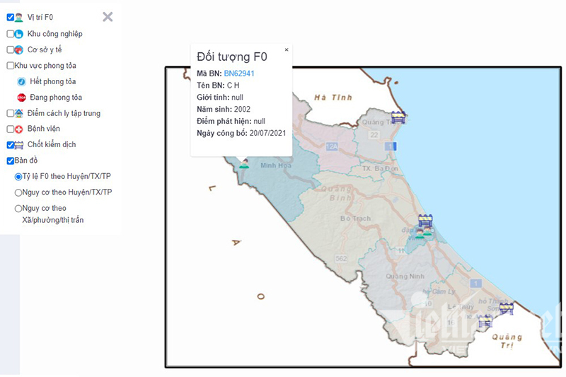
Task: Enable the Khu công nghiệp layer checkbox
Action: (x=11, y=34)
